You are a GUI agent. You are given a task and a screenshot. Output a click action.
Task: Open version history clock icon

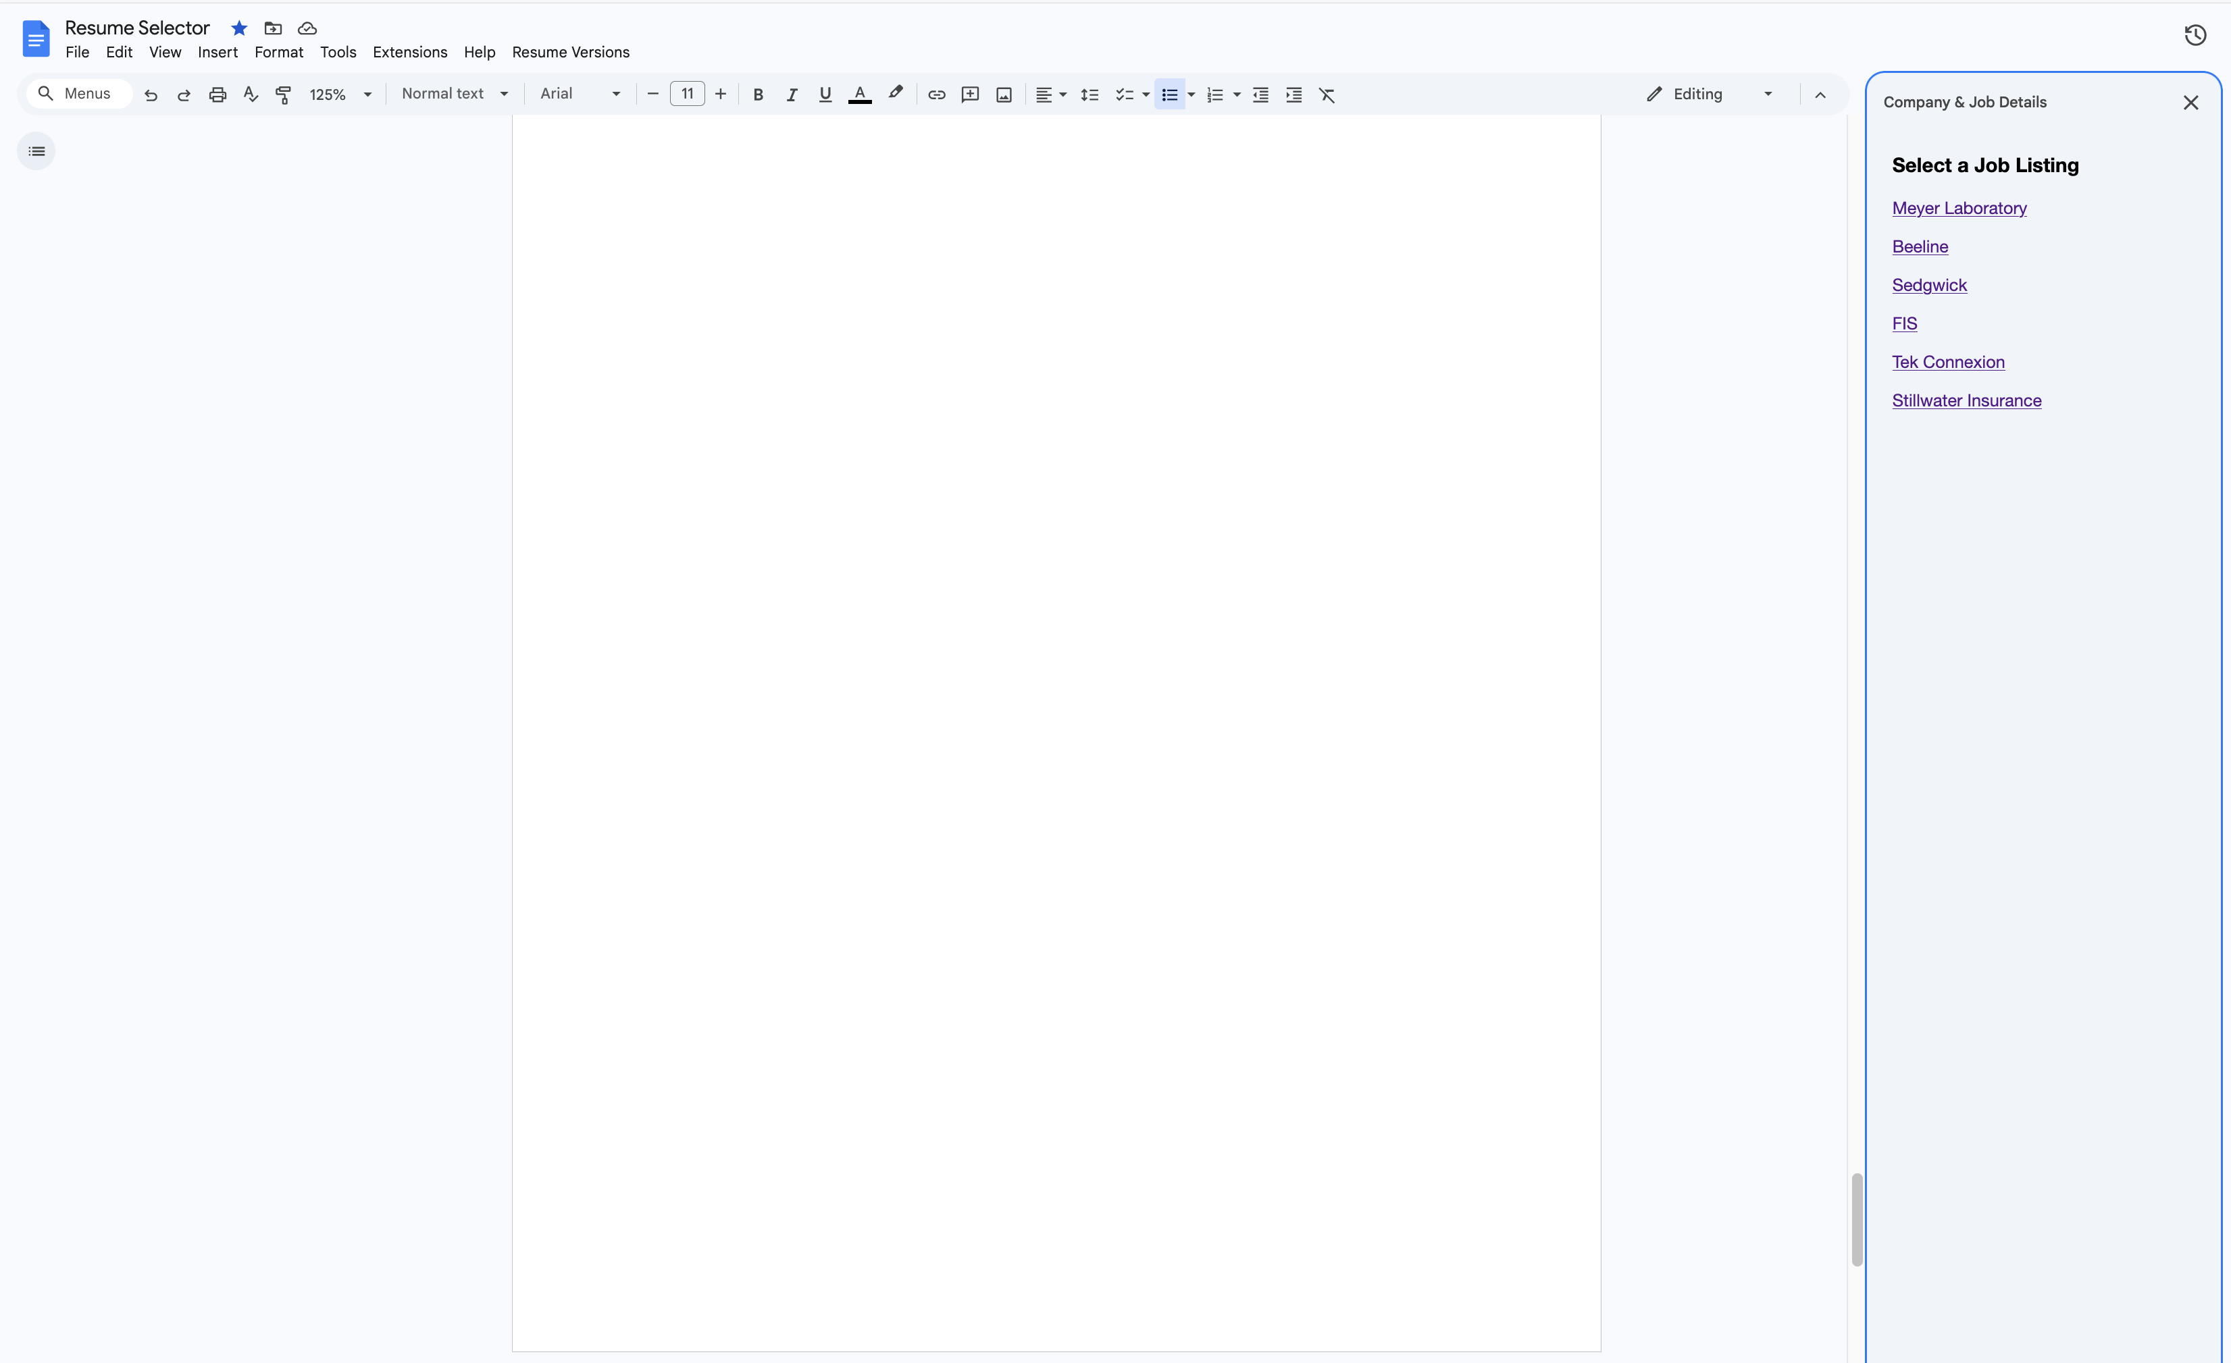[2195, 35]
